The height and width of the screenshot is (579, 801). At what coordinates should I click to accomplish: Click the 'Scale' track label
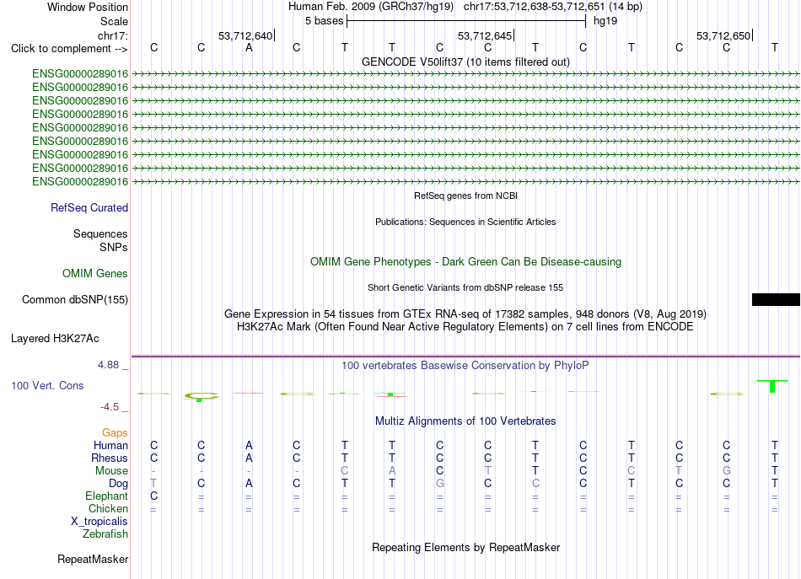[x=114, y=21]
